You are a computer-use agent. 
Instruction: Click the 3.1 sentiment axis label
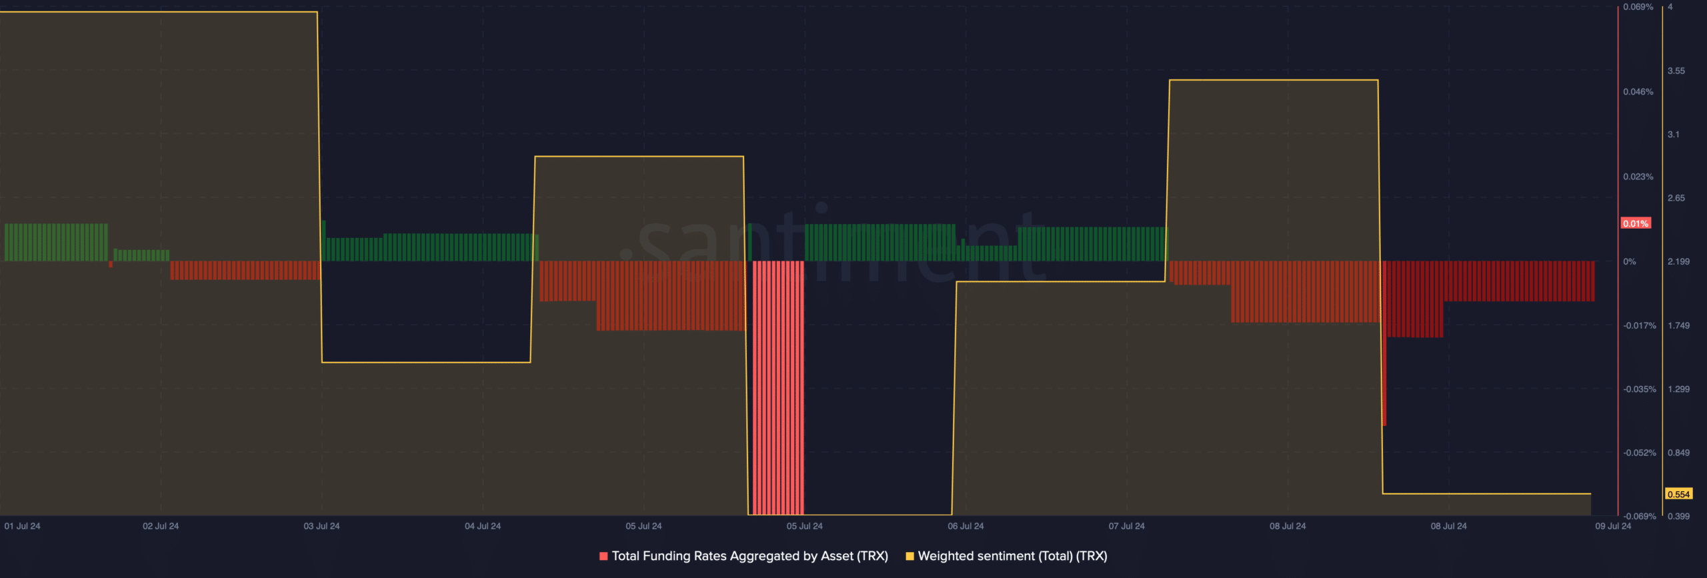click(1673, 134)
